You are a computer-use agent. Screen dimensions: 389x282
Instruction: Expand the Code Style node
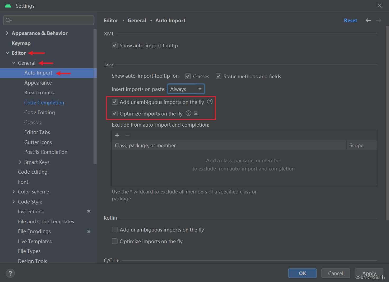(13, 202)
